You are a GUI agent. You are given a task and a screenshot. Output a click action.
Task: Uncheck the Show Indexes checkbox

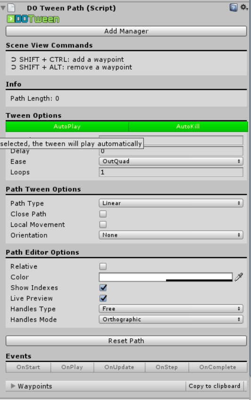coord(103,288)
